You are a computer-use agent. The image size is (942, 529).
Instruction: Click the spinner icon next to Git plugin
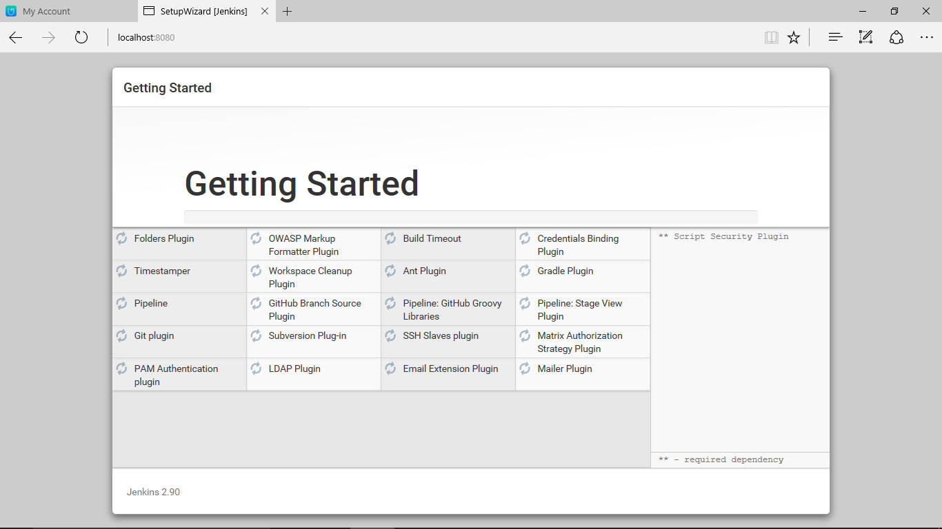121,335
